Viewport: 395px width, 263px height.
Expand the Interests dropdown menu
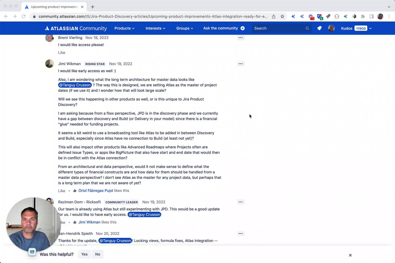155,28
